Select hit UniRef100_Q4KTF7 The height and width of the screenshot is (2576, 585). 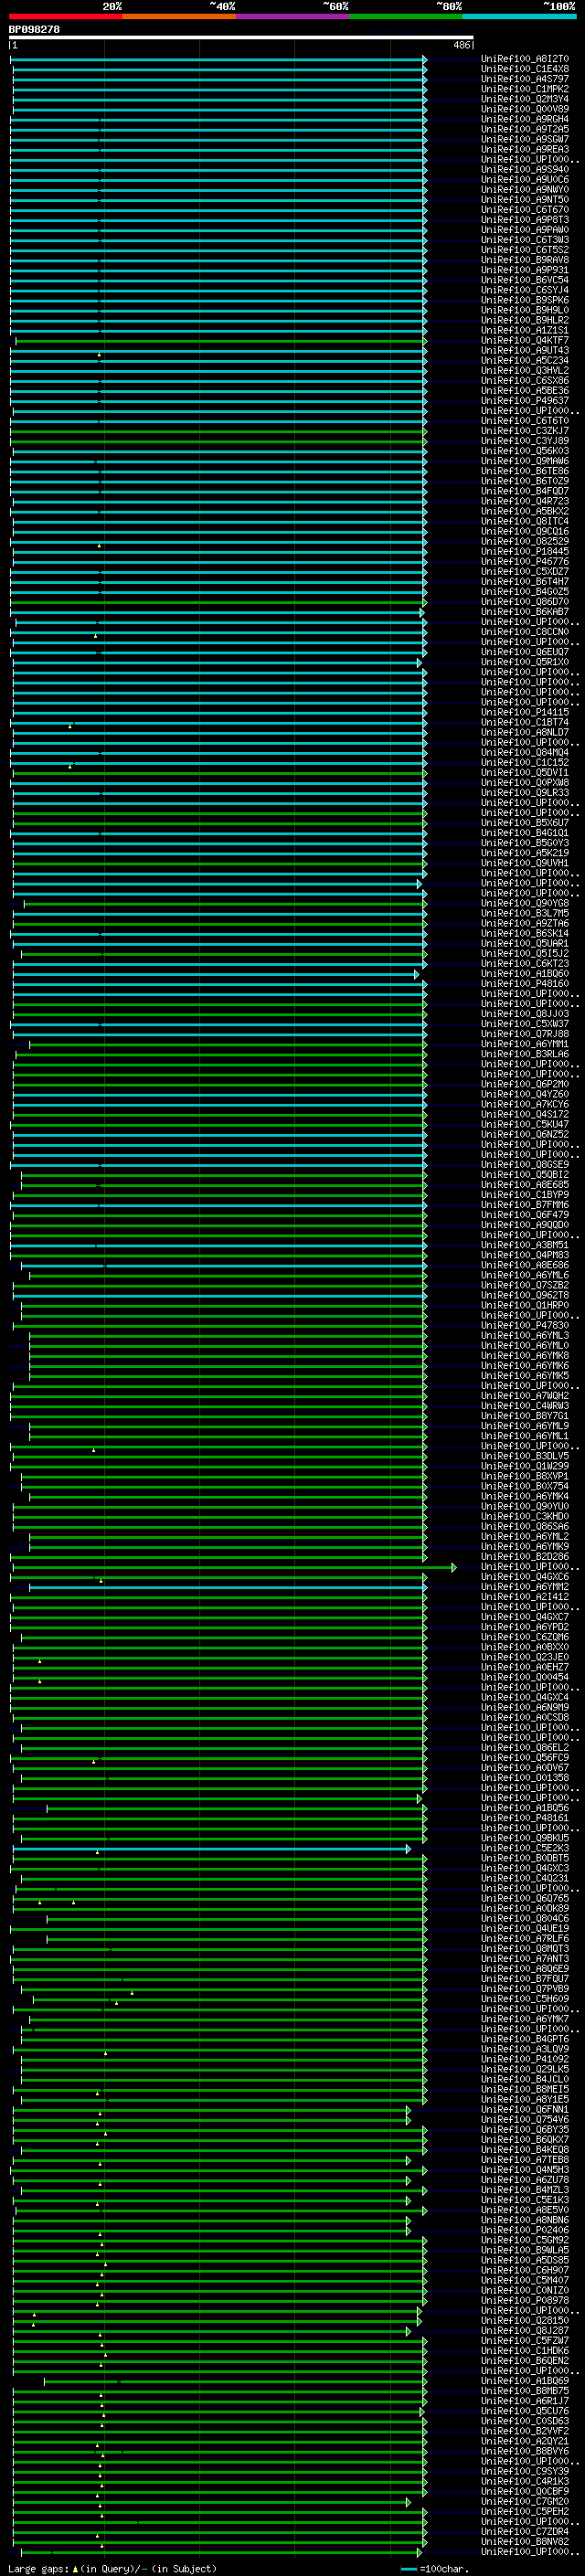[525, 341]
